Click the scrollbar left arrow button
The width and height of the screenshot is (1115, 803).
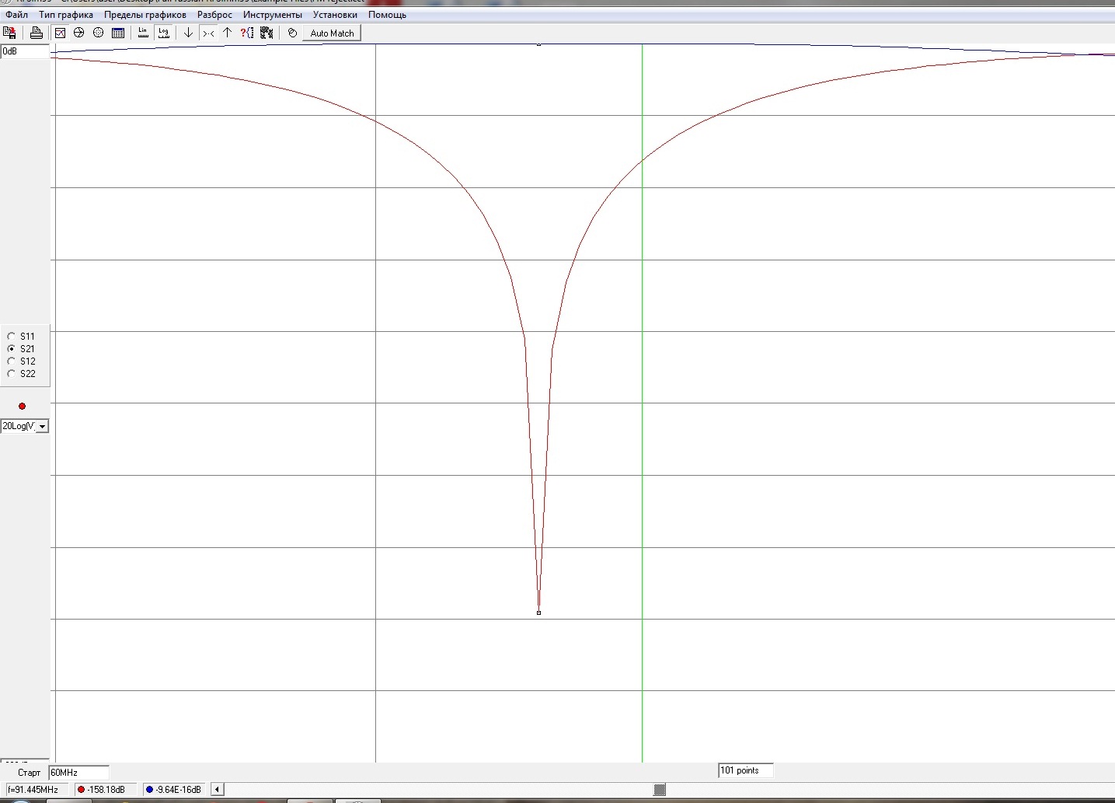(218, 789)
